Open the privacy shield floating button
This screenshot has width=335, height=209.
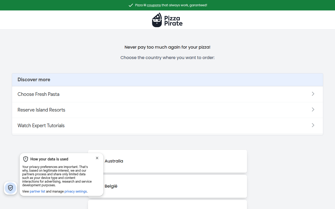point(10,188)
